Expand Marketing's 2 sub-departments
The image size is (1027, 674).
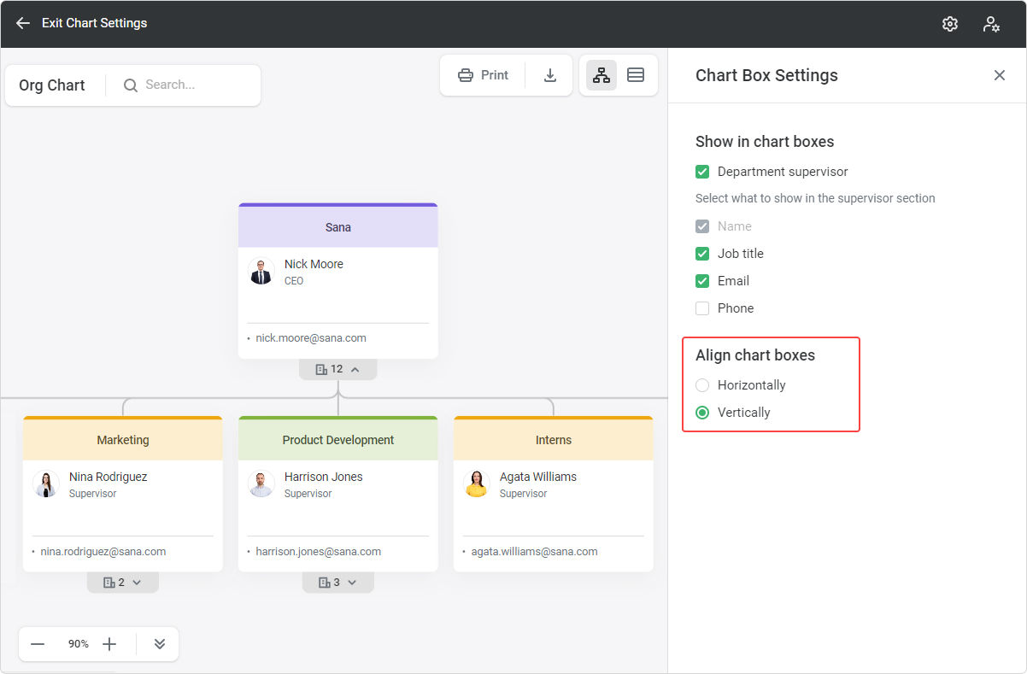click(x=122, y=583)
